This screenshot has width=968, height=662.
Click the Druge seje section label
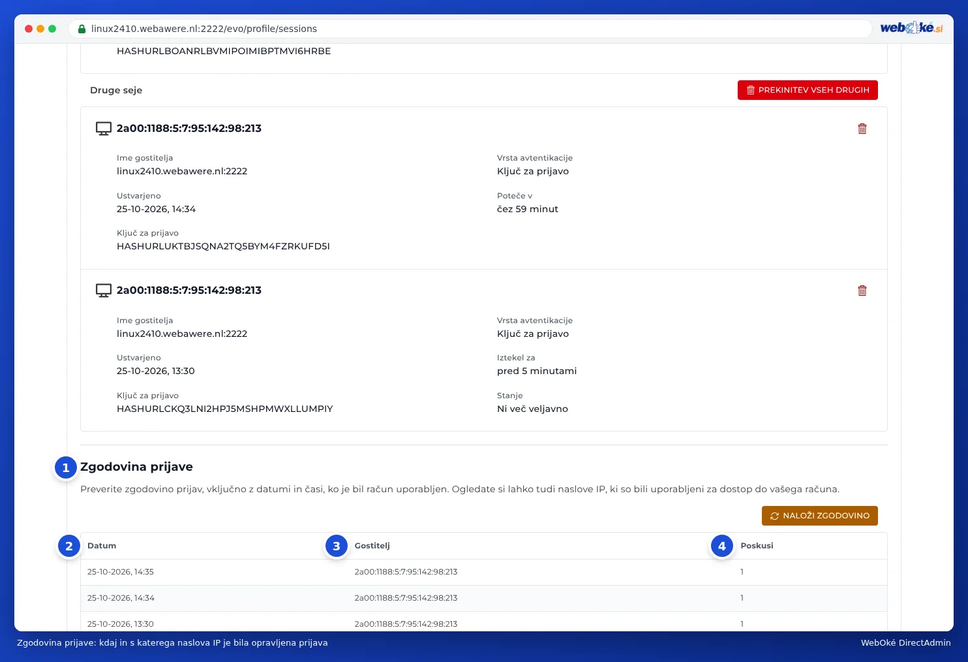point(116,90)
